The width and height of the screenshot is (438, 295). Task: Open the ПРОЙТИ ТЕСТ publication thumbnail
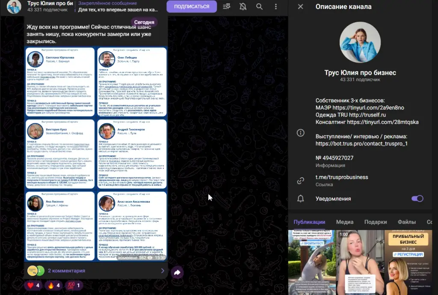[312, 263]
